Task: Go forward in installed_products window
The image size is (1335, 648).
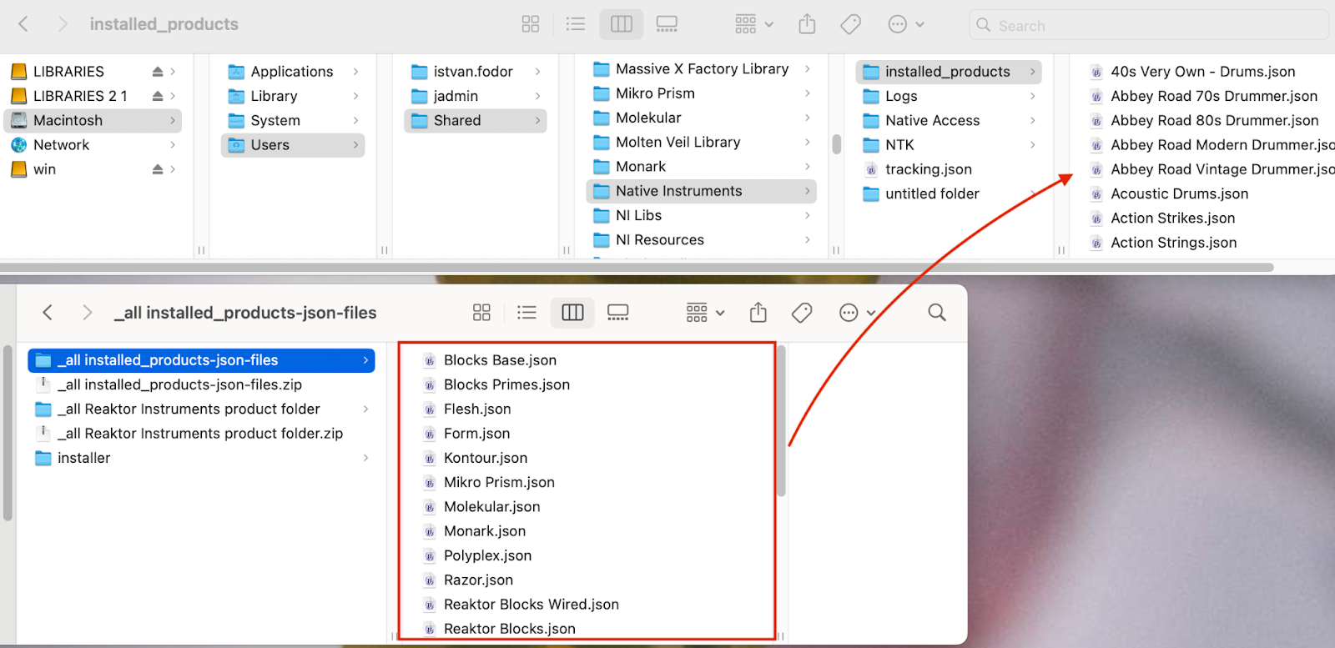Action: coord(63,24)
